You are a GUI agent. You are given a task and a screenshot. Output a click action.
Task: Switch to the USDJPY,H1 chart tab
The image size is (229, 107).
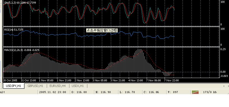13,86
